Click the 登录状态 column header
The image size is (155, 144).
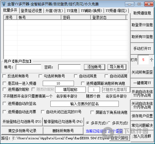[108, 17]
